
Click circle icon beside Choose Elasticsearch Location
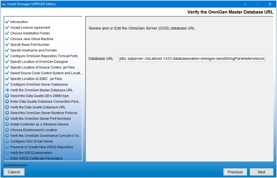tap(7, 130)
